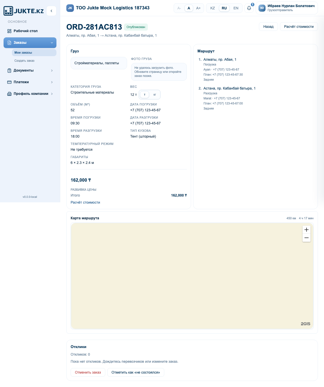Image resolution: width=324 pixels, height=387 pixels.
Task: Click the 450 км distance label
Action: pyautogui.click(x=291, y=218)
